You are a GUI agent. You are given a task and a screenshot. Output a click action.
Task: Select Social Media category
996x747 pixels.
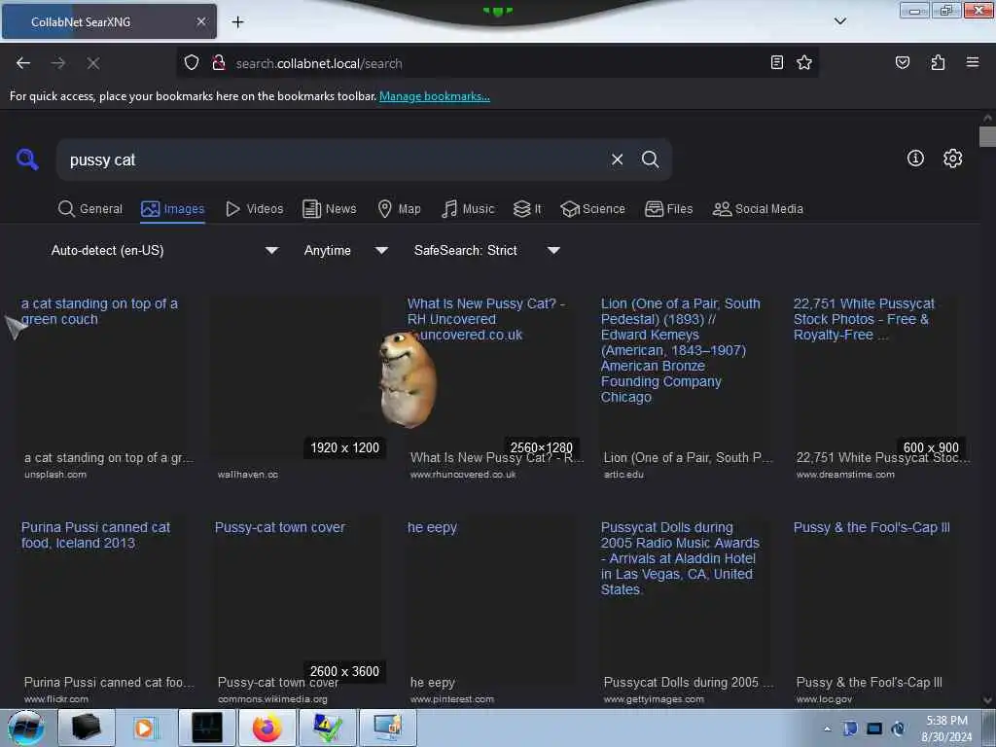(x=758, y=209)
